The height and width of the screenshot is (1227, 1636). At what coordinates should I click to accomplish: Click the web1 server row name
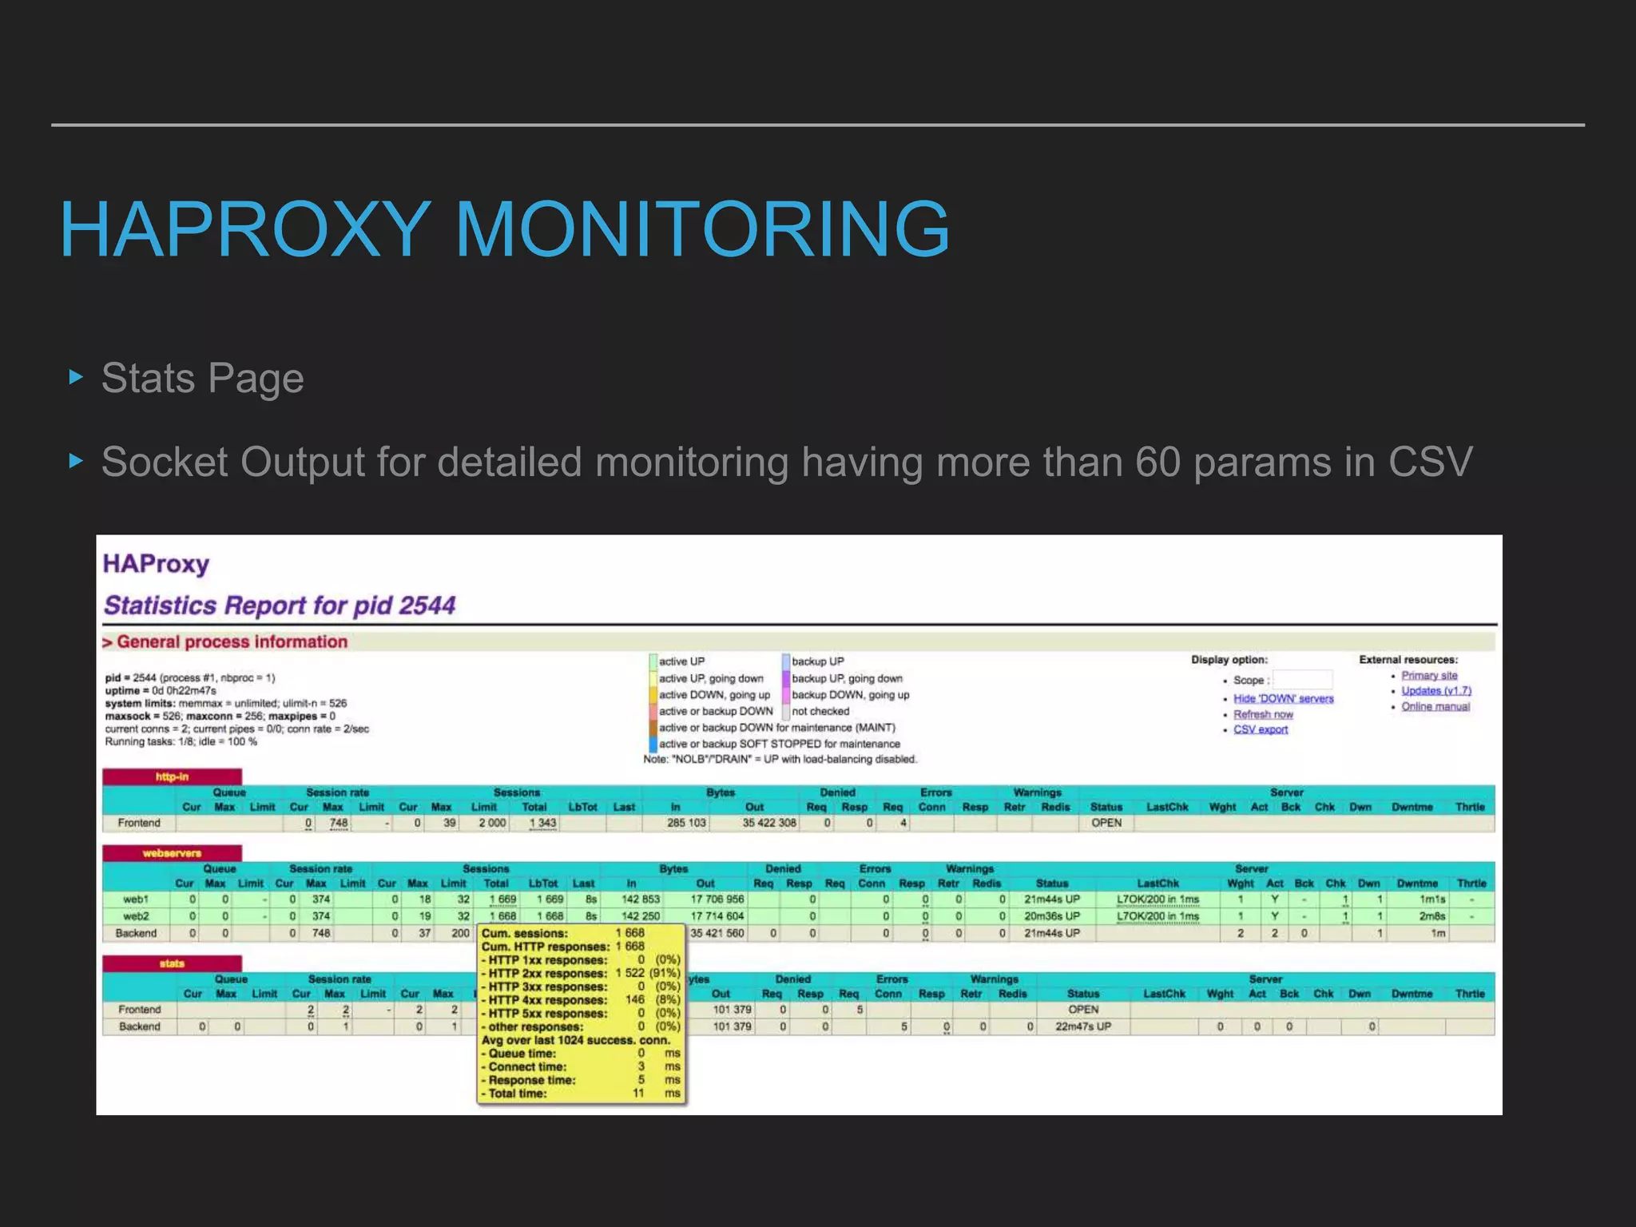tap(136, 899)
